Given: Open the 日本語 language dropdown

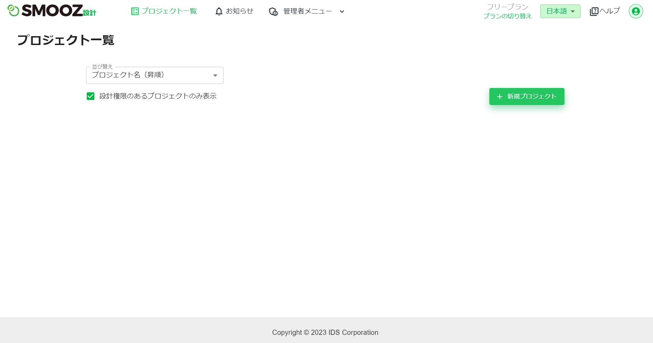Looking at the screenshot, I should click(560, 11).
